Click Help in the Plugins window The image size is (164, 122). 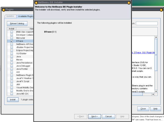click(x=156, y=109)
